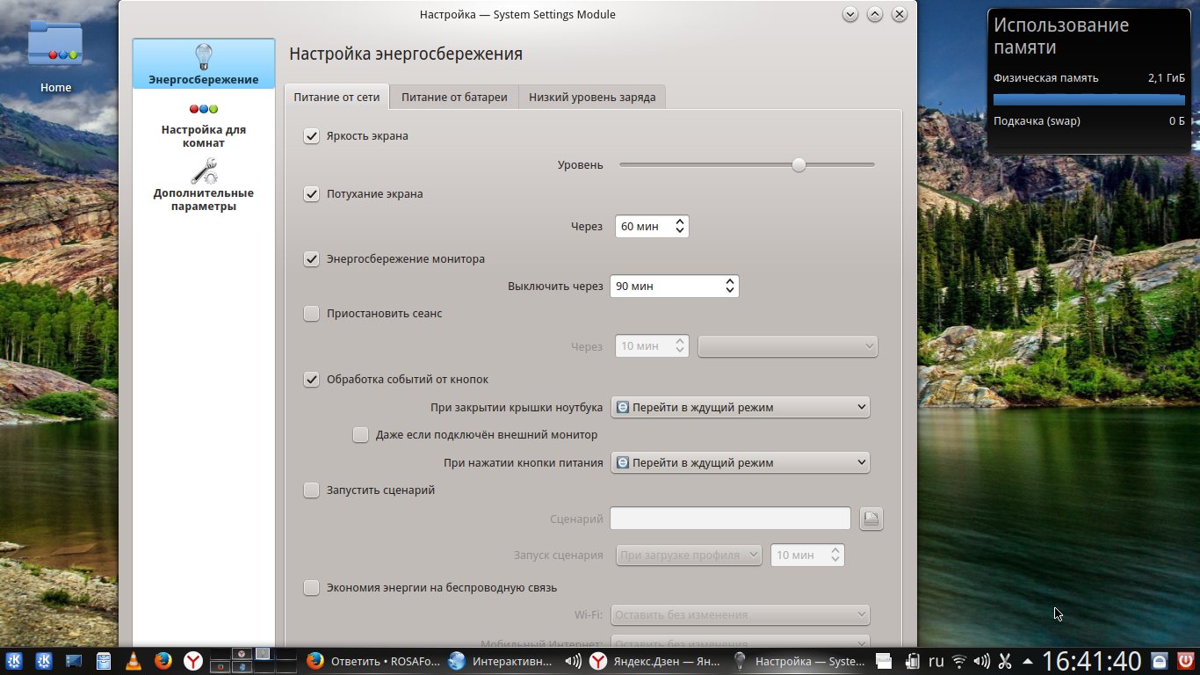This screenshot has height=675, width=1200.
Task: Click the first KDE launcher menu icon
Action: coord(14,661)
